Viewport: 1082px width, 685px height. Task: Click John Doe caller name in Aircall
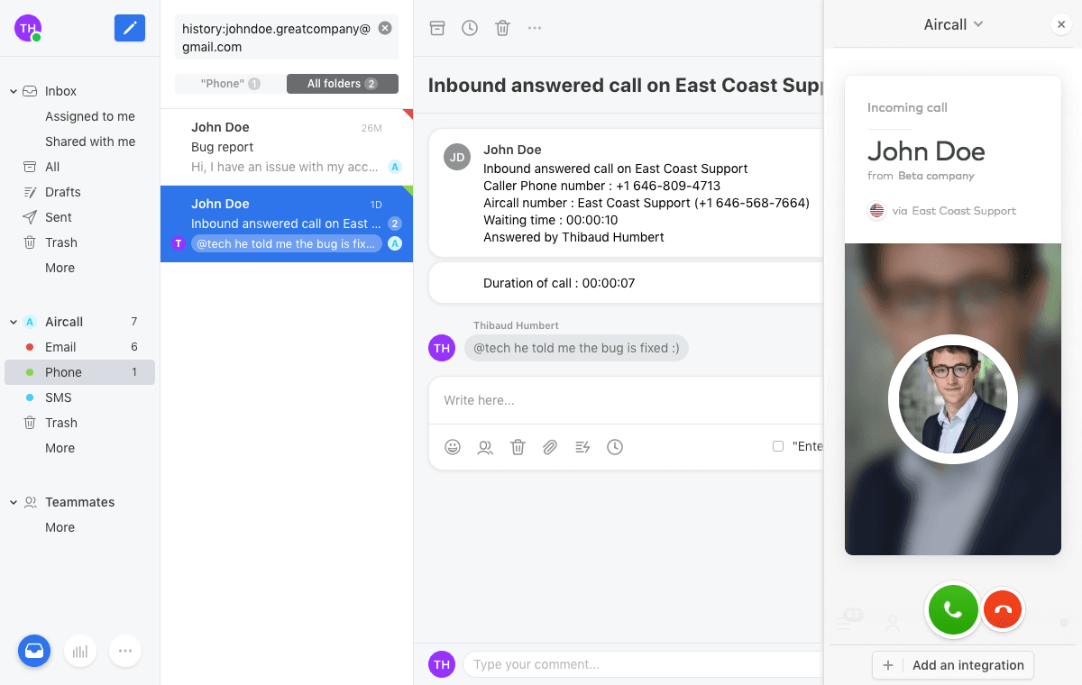926,151
